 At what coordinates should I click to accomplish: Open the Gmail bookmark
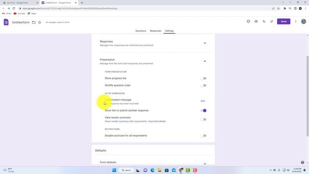click(7, 14)
